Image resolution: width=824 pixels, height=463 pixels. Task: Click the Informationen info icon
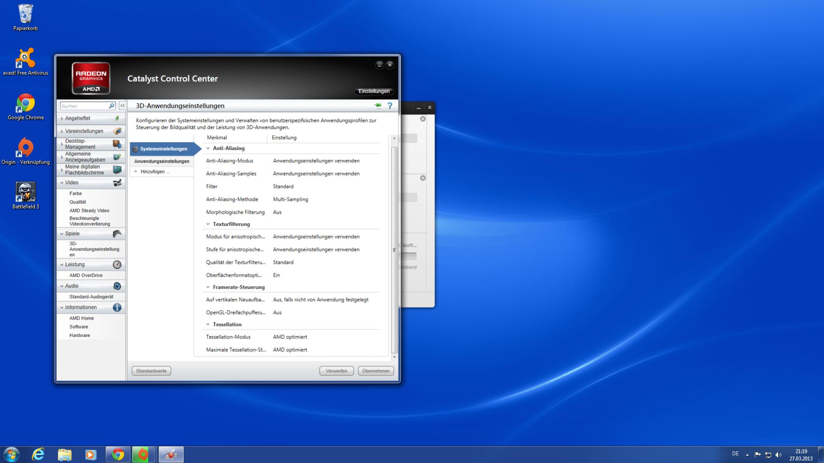point(117,307)
